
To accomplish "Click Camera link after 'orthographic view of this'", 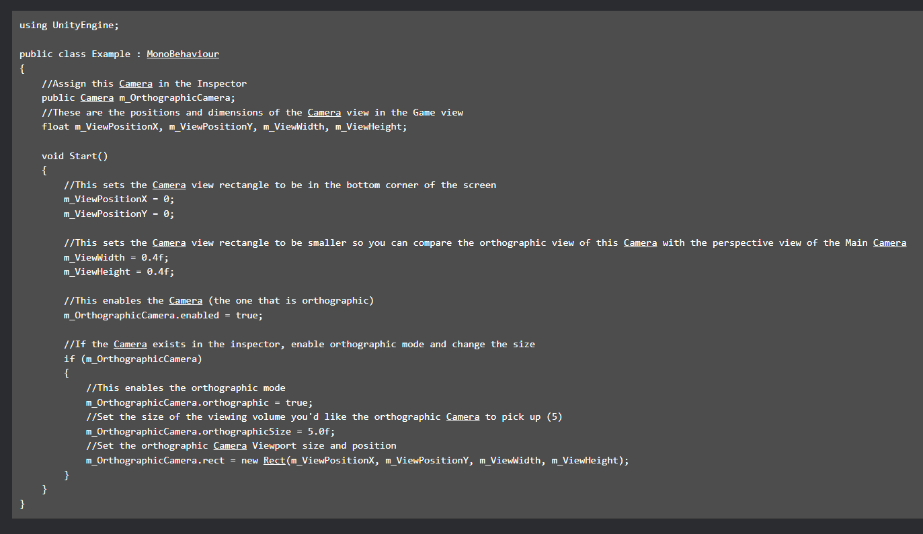I will [x=640, y=242].
